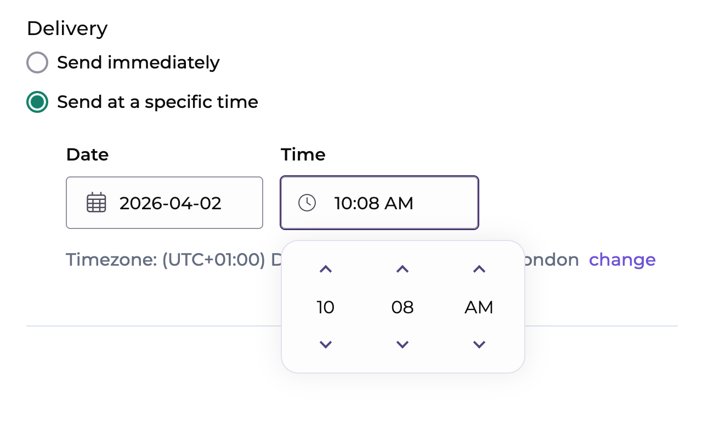Increment the minutes with the up arrow
The height and width of the screenshot is (424, 703).
point(402,269)
